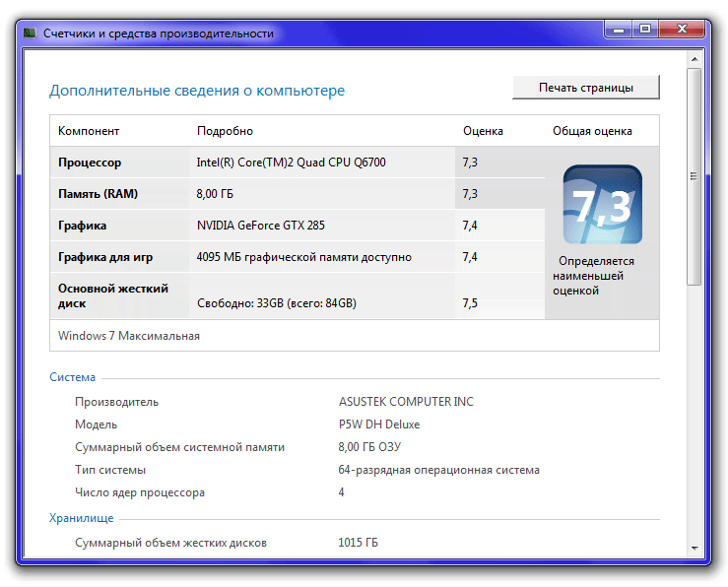Viewport: 728px width, 587px height.
Task: Click the 1015 ГБ disk size value
Action: (358, 543)
